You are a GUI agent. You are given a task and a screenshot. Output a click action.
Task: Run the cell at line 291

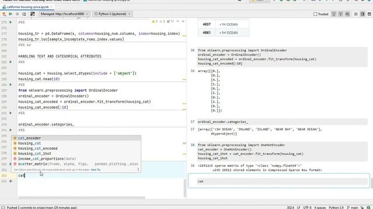tap(10, 113)
